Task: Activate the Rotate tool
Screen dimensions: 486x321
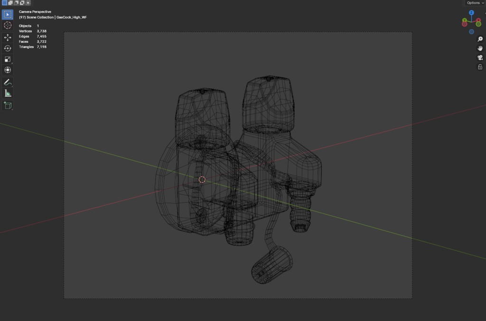Action: (8, 48)
